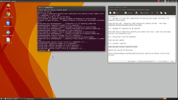Image resolution: width=178 pixels, height=100 pixels.
Task: Click the terminal's vertical scrollbar
Action: pyautogui.click(x=105, y=48)
